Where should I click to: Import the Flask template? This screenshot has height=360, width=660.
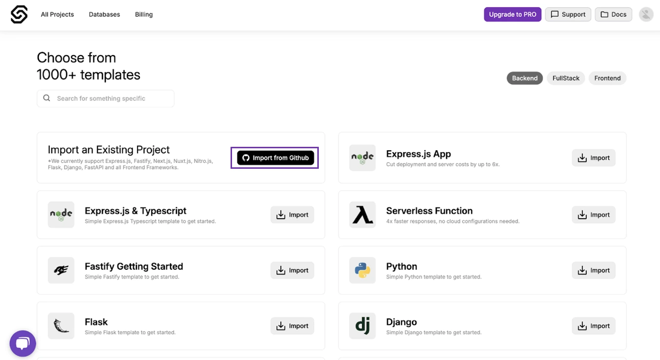click(292, 326)
